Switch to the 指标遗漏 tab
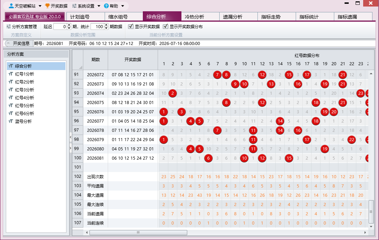Viewport: 379px width, 240px height. point(353,16)
